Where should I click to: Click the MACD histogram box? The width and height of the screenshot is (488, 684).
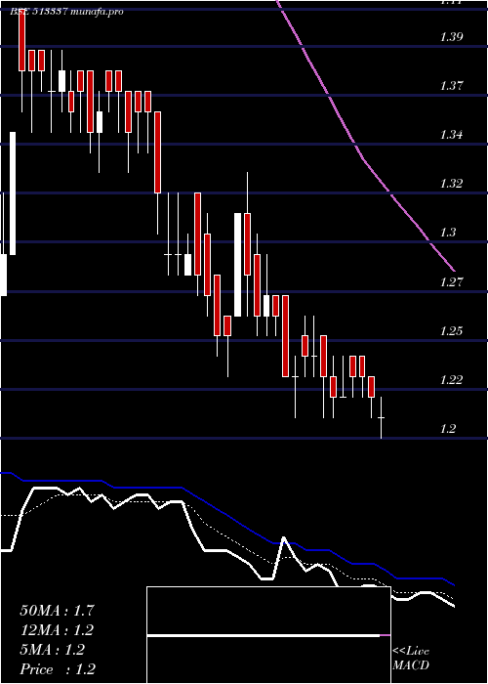[x=268, y=635]
